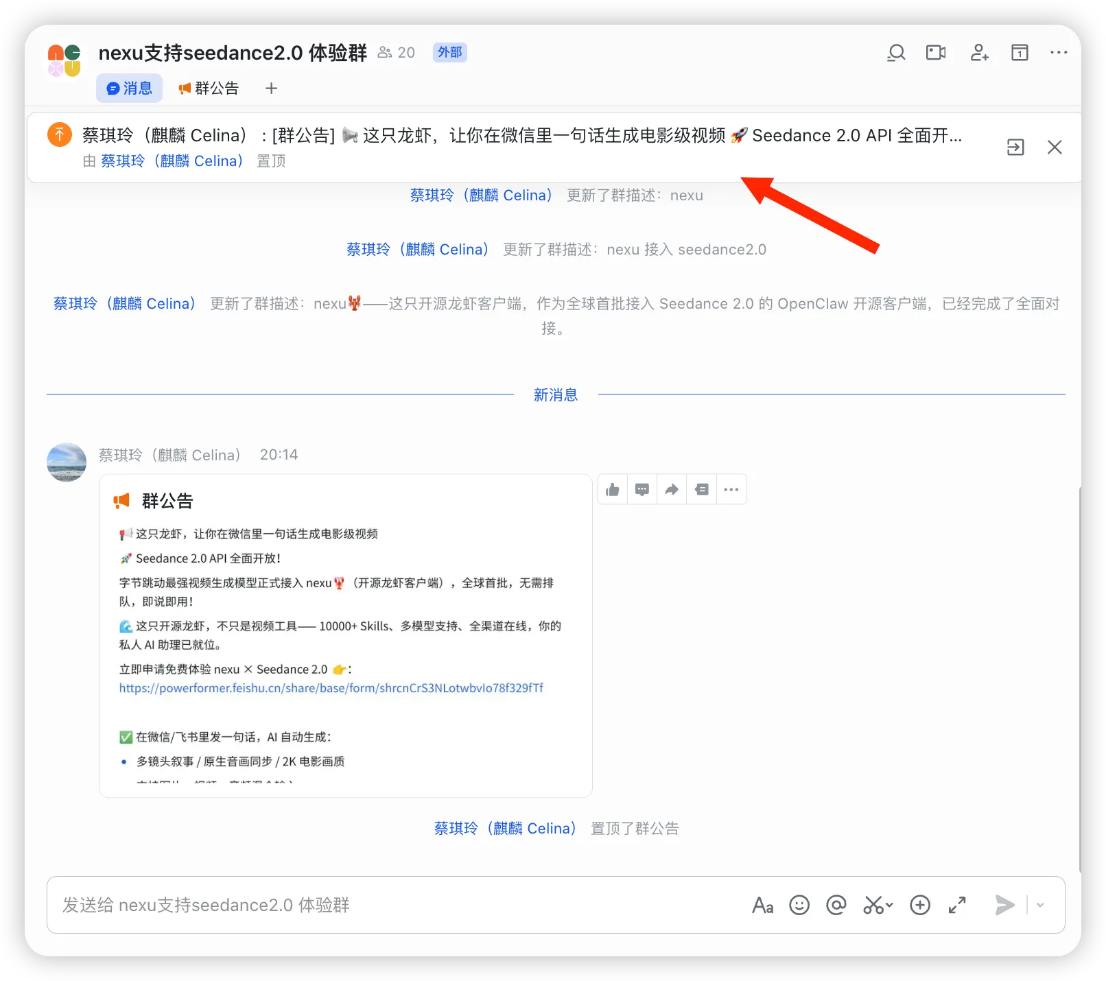Image resolution: width=1106 pixels, height=981 pixels.
Task: Open the text formatting Aa tool
Action: click(x=762, y=905)
